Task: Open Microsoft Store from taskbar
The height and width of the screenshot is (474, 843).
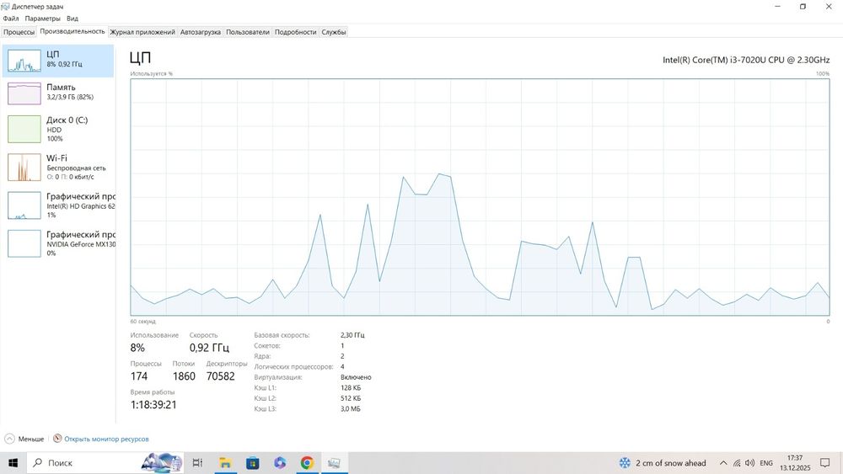Action: click(x=252, y=463)
